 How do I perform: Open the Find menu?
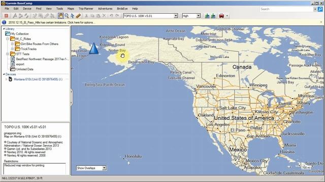pyautogui.click(x=39, y=9)
